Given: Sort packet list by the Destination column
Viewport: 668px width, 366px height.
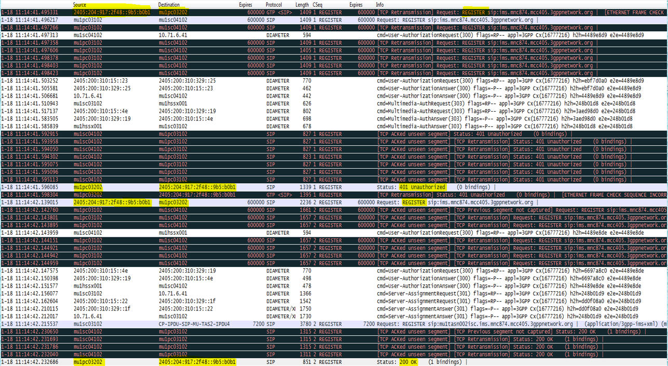Looking at the screenshot, I should [169, 4].
